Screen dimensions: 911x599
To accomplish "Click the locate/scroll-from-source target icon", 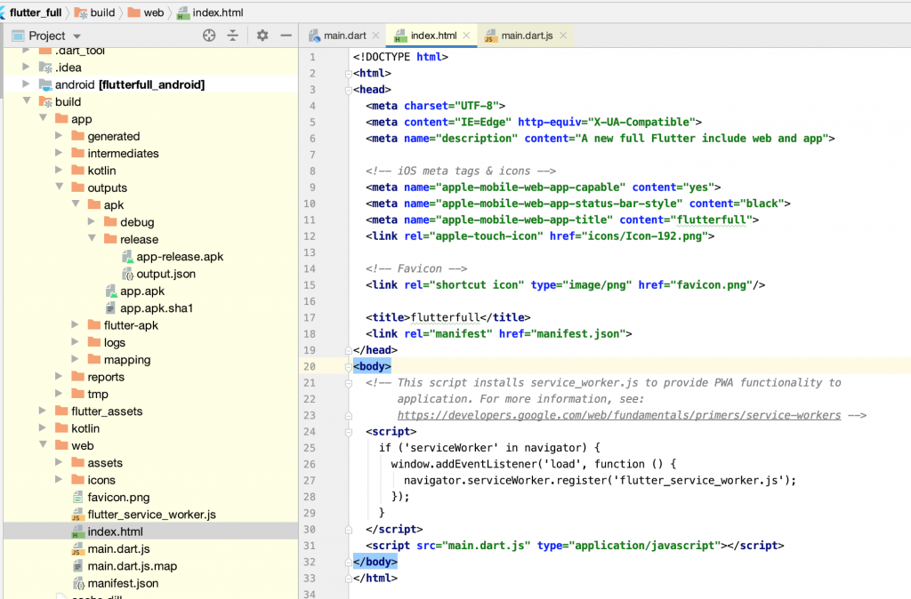I will (x=209, y=36).
